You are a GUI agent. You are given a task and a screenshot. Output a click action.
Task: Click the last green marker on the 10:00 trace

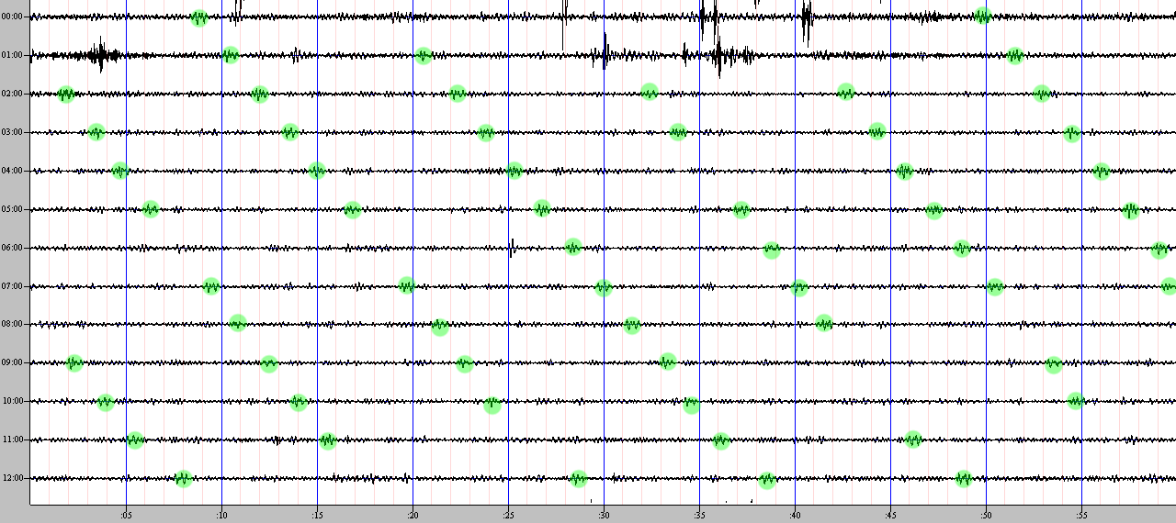(x=1076, y=401)
